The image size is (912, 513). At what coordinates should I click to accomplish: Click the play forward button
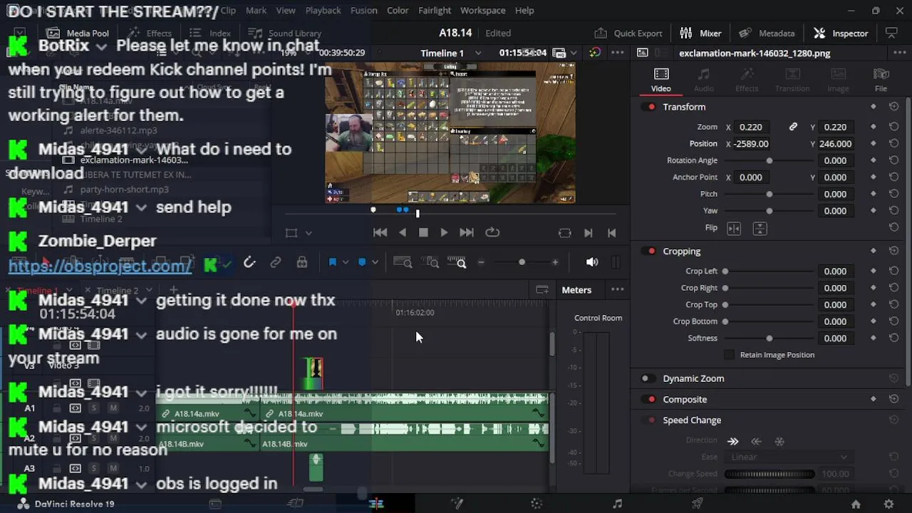[444, 232]
